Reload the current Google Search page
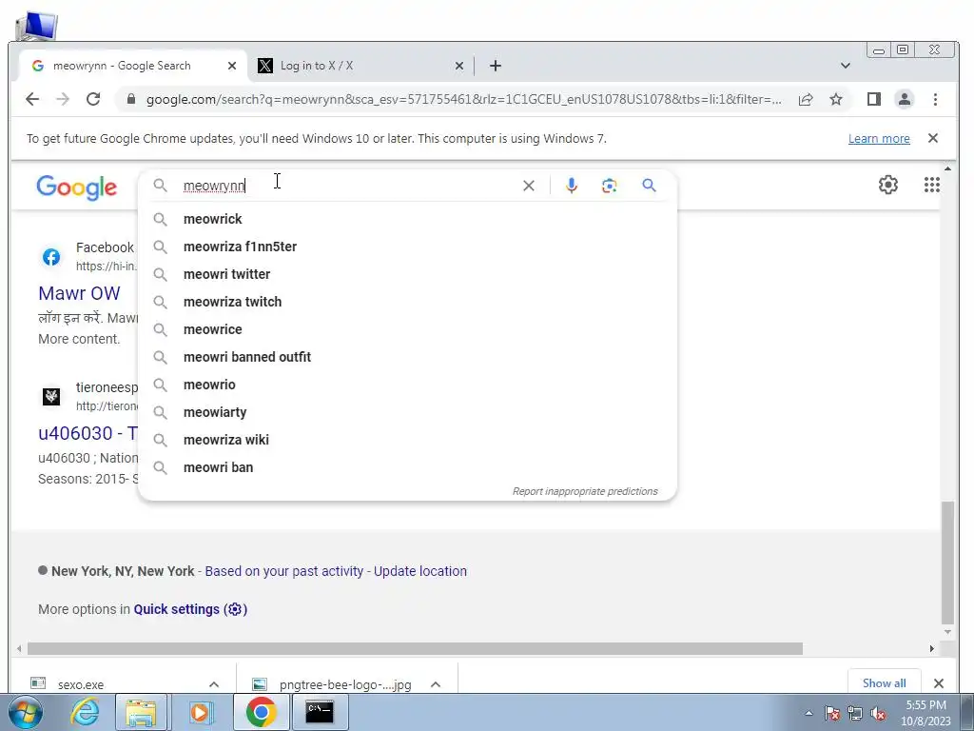974x731 pixels. (93, 99)
